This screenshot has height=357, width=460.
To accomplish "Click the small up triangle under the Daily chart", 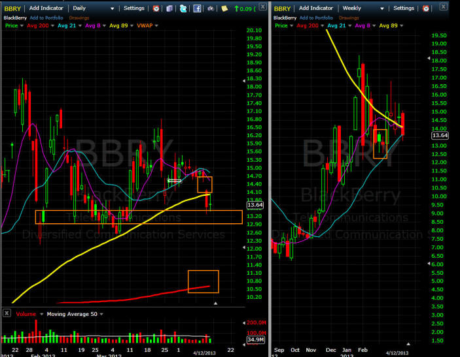I will tap(216, 303).
